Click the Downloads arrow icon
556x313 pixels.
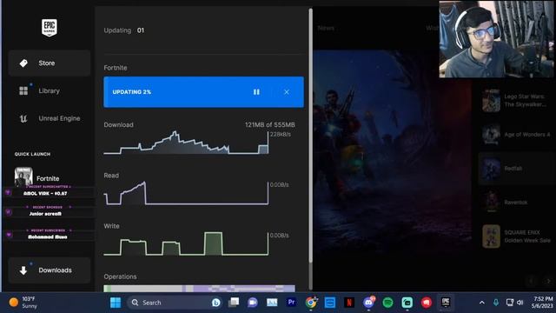[x=23, y=270]
